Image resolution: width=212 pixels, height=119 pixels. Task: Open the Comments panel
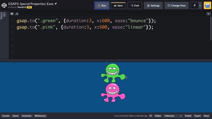click(x=26, y=116)
